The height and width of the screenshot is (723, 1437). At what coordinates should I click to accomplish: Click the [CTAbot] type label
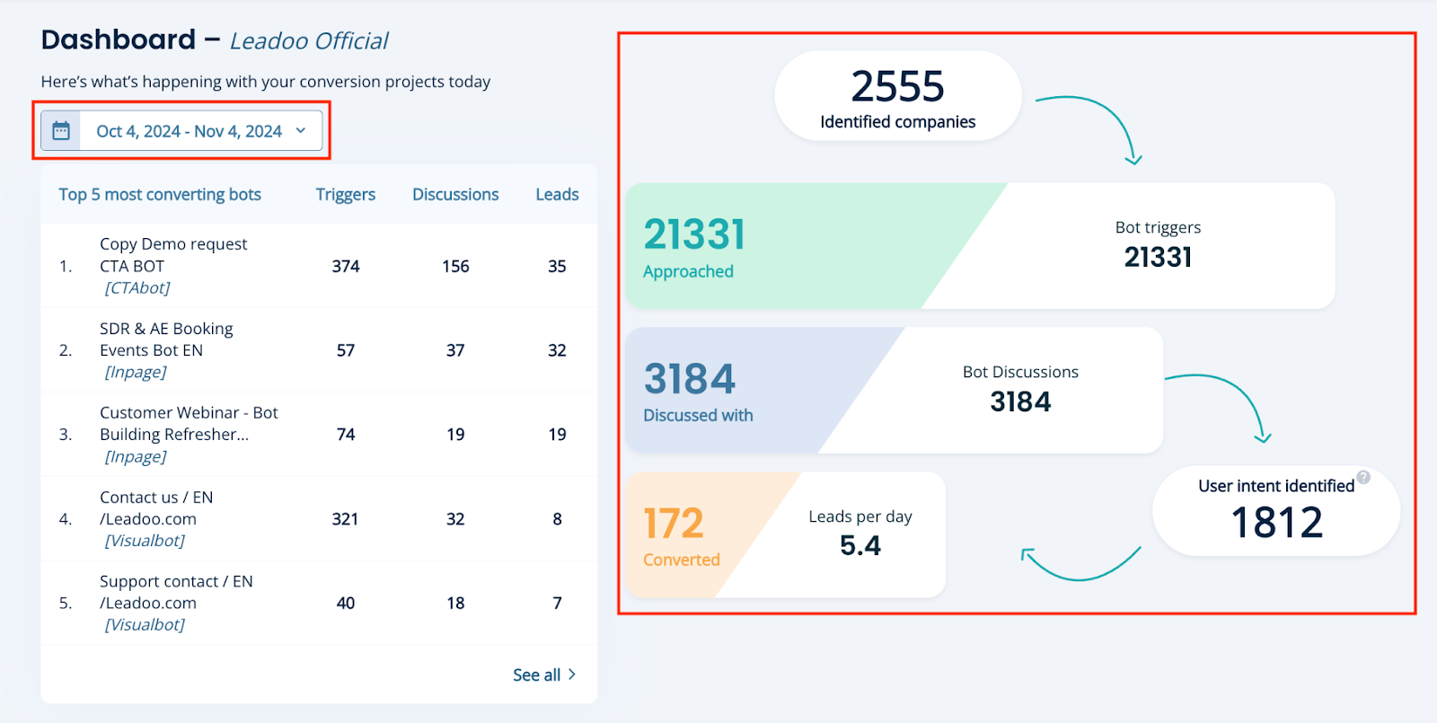tap(137, 287)
